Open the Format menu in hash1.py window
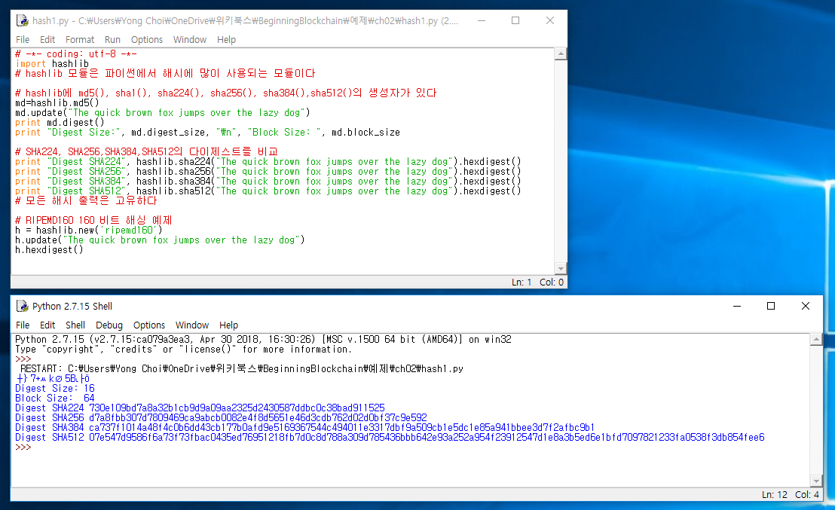 80,39
